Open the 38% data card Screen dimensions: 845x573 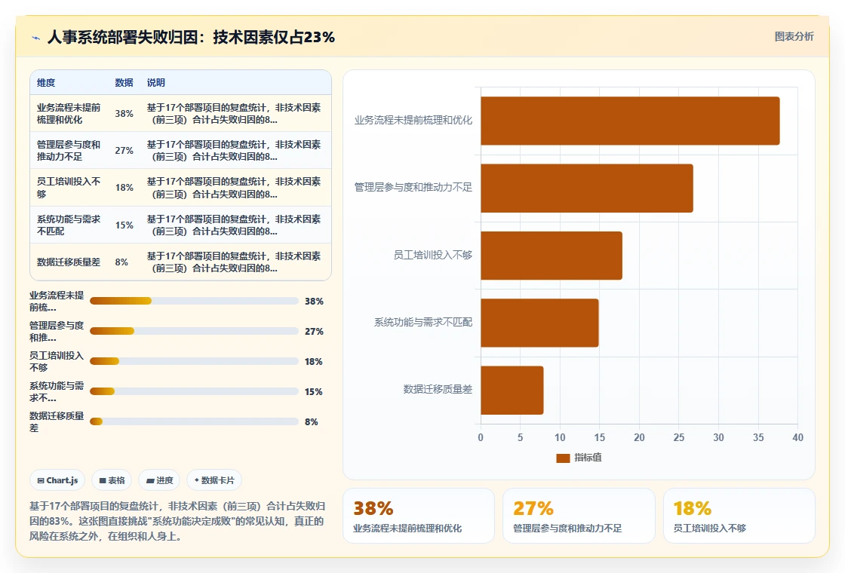click(418, 516)
